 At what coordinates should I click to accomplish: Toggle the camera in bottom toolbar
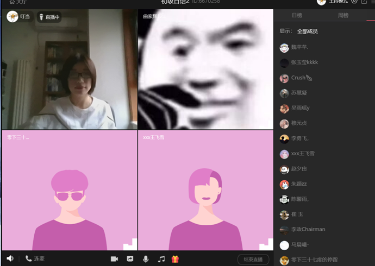114,259
